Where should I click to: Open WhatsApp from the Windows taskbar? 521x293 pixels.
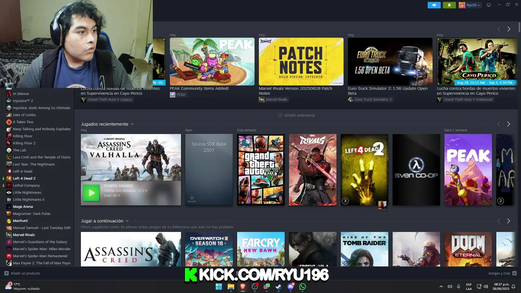tap(302, 286)
